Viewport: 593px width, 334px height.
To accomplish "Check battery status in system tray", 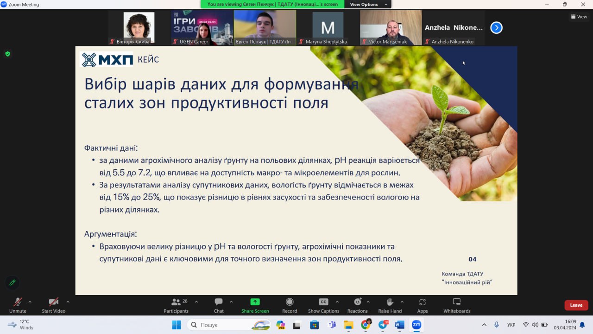I will [544, 325].
